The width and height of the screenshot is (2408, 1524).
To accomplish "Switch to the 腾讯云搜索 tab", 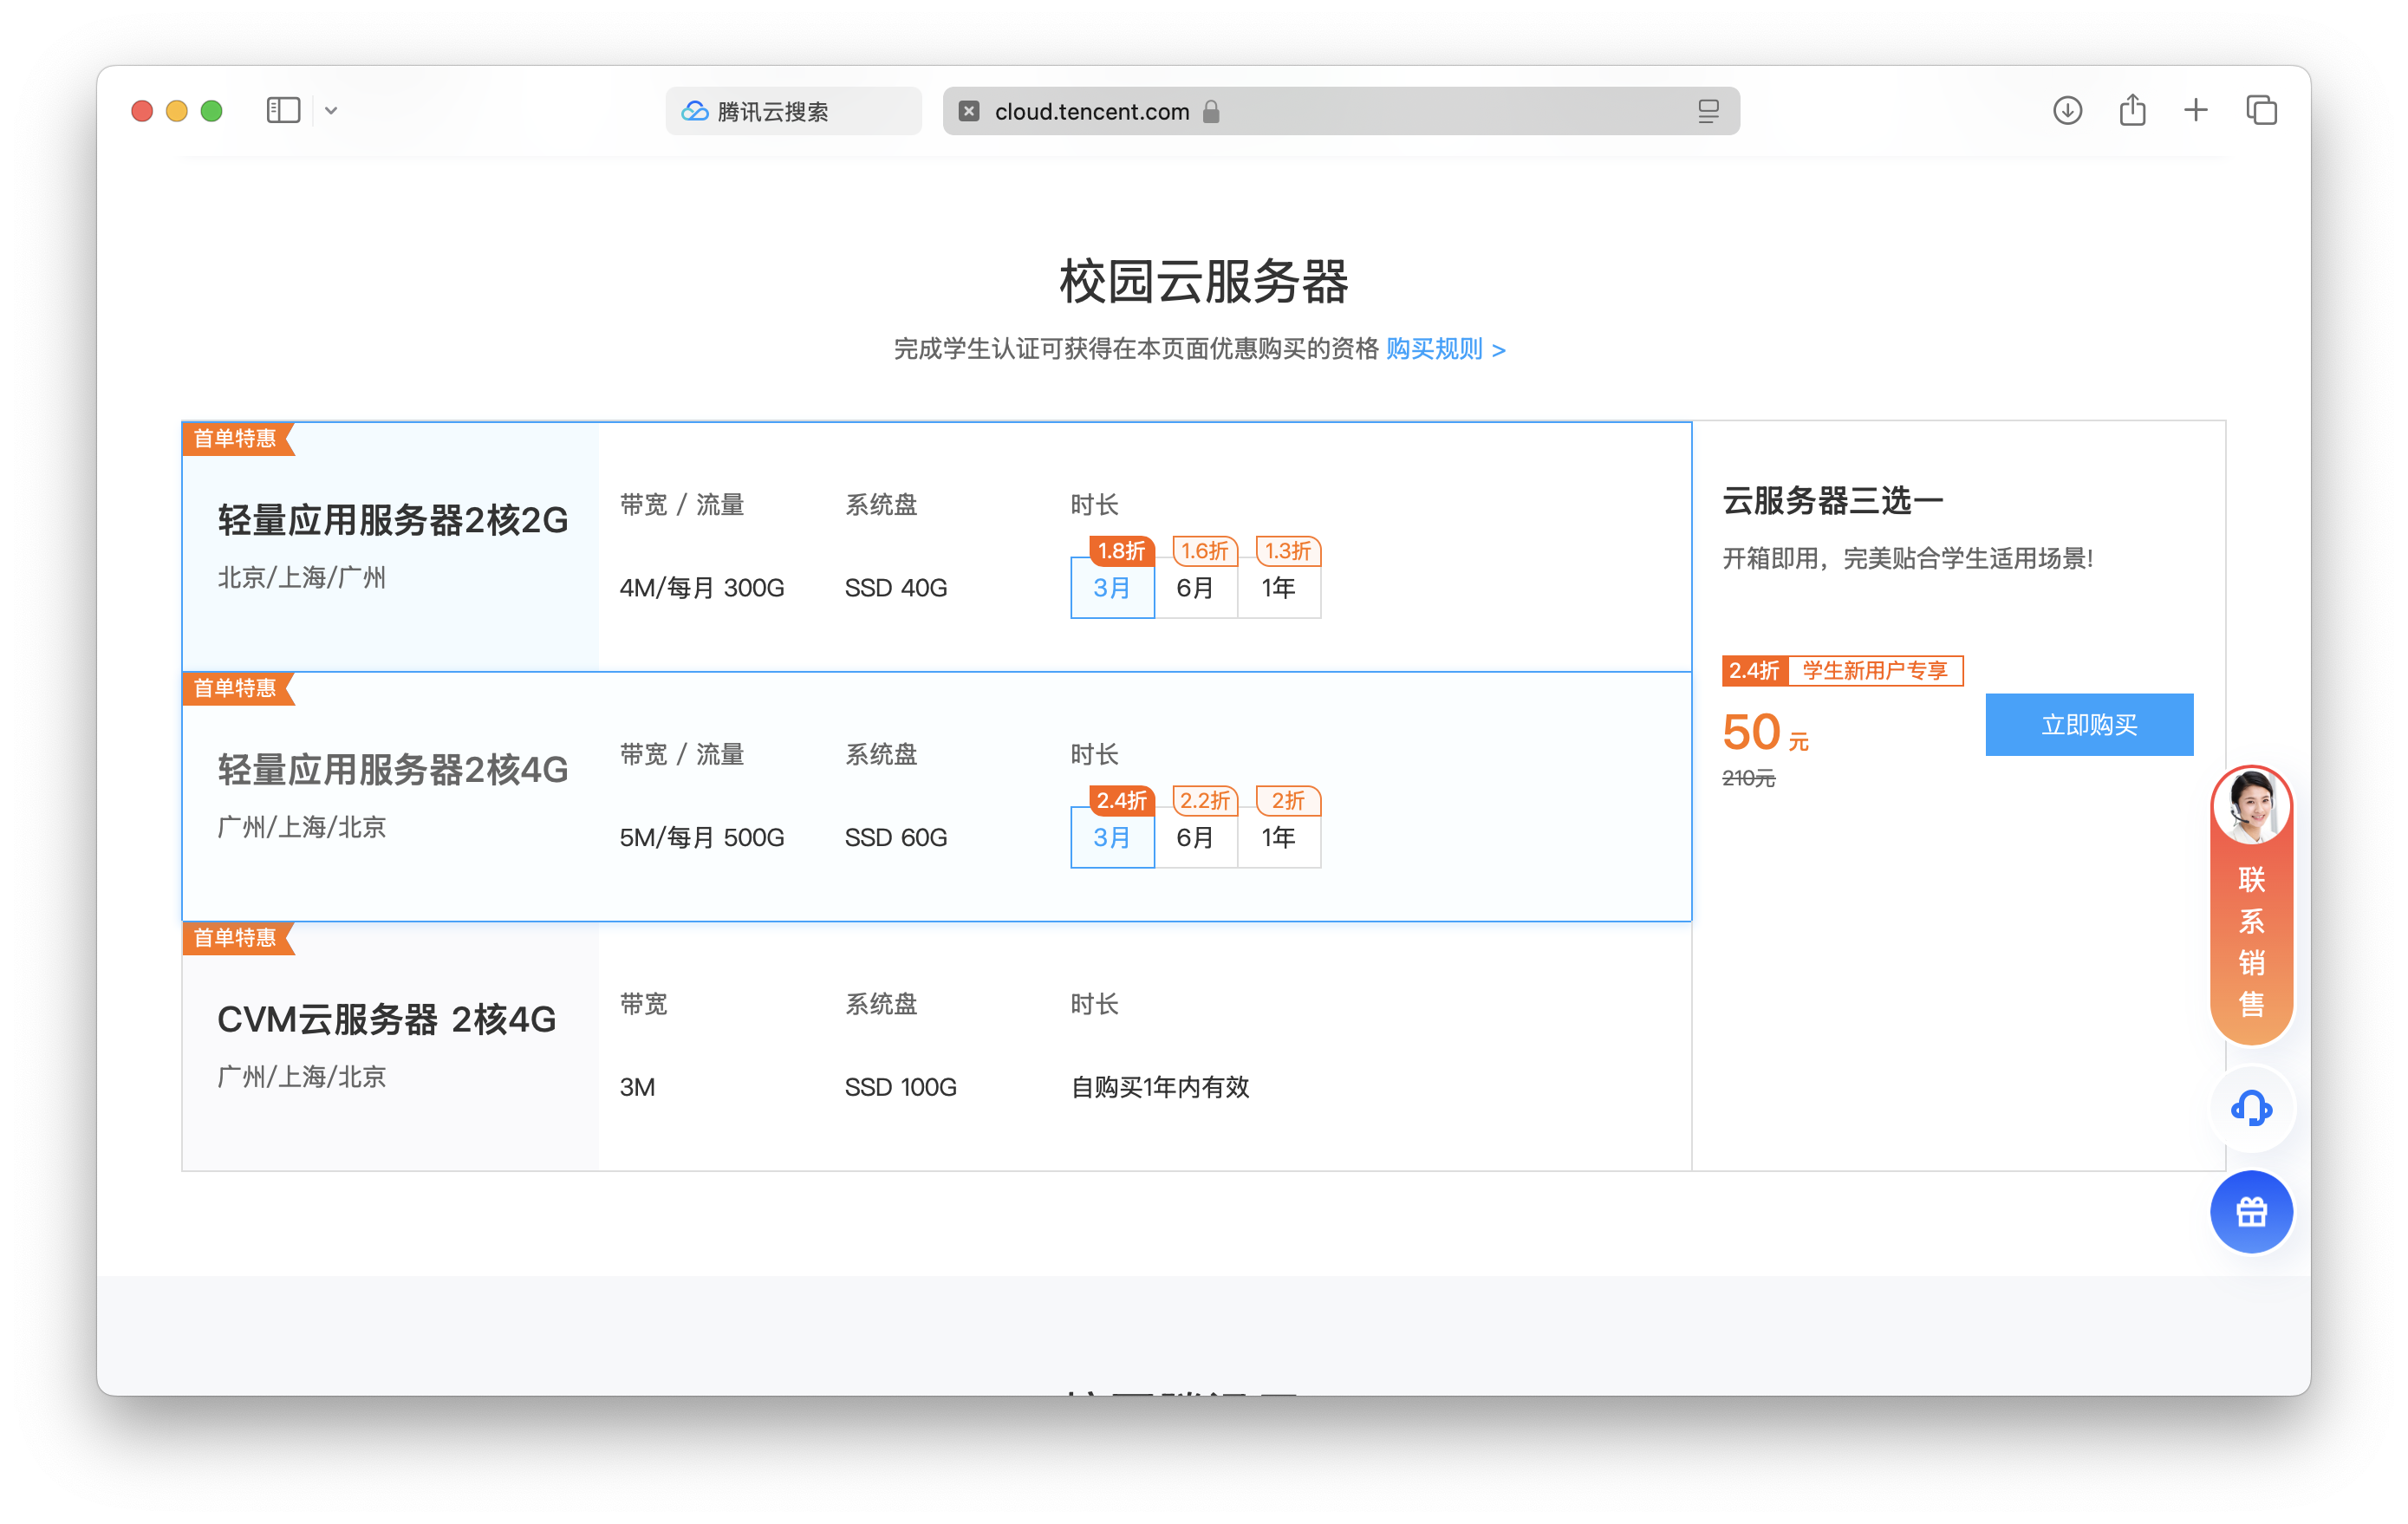I will 792,111.
